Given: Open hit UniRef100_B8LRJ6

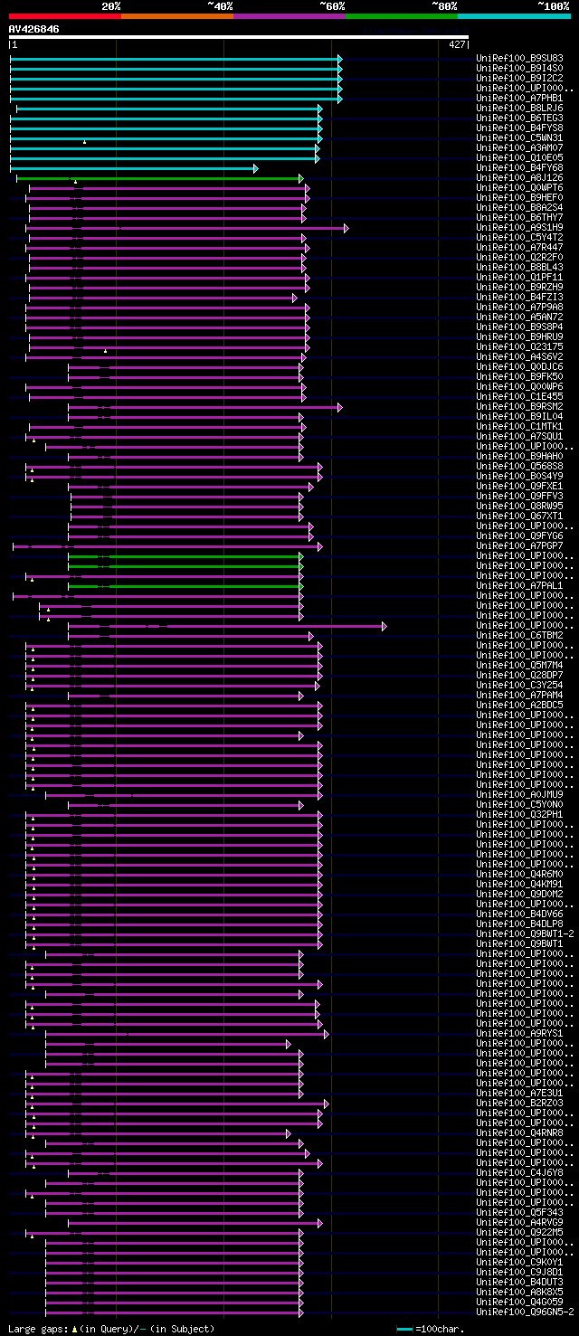Looking at the screenshot, I should [519, 109].
